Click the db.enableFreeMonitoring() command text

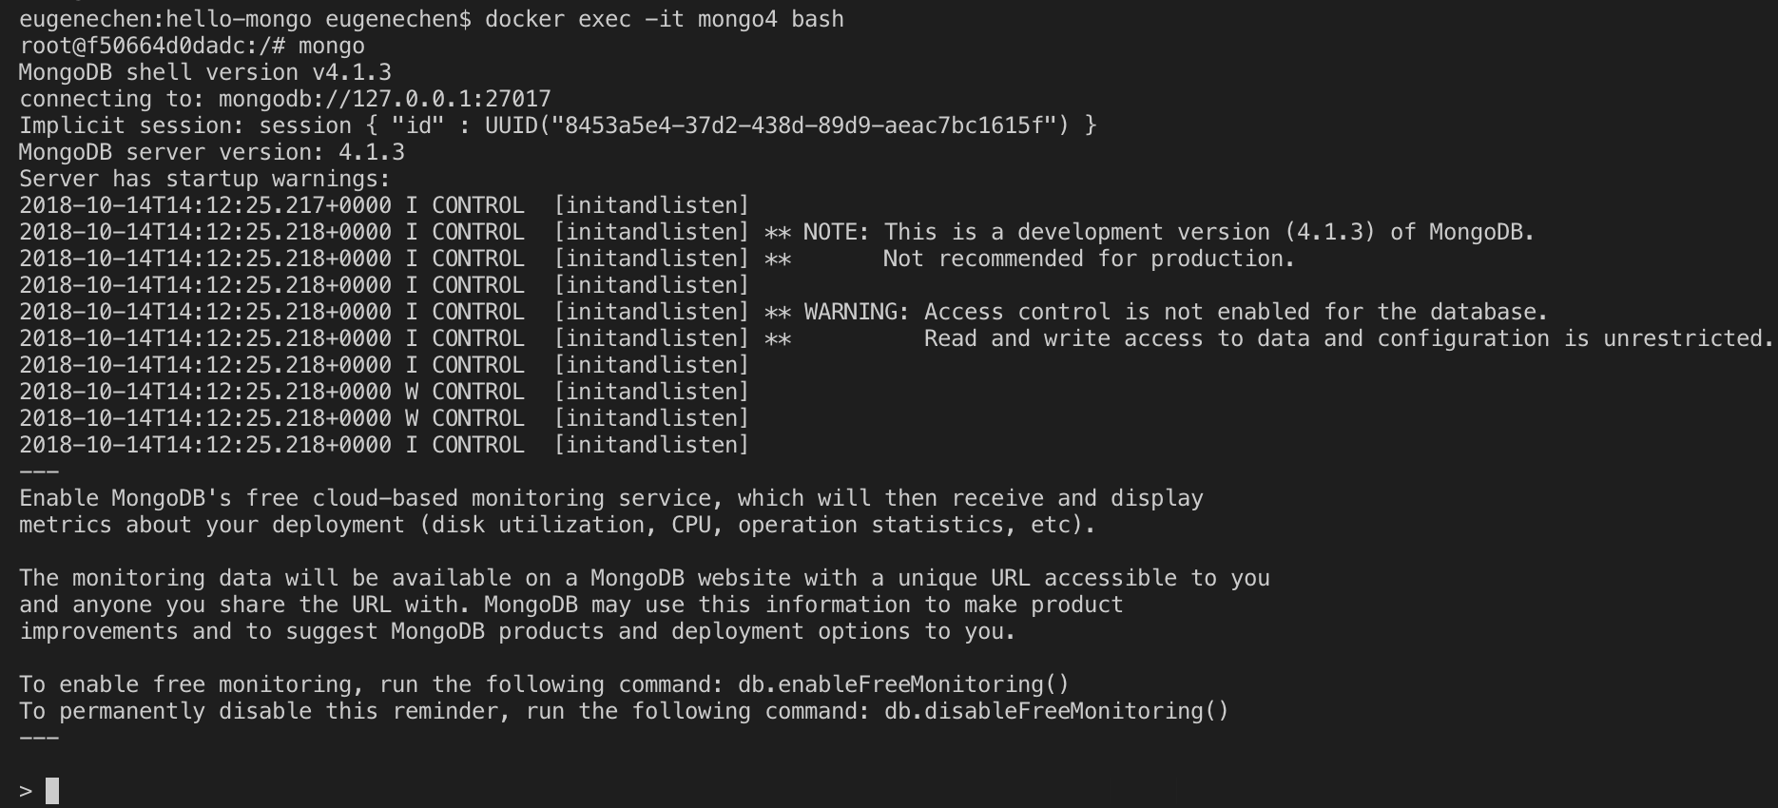(903, 684)
